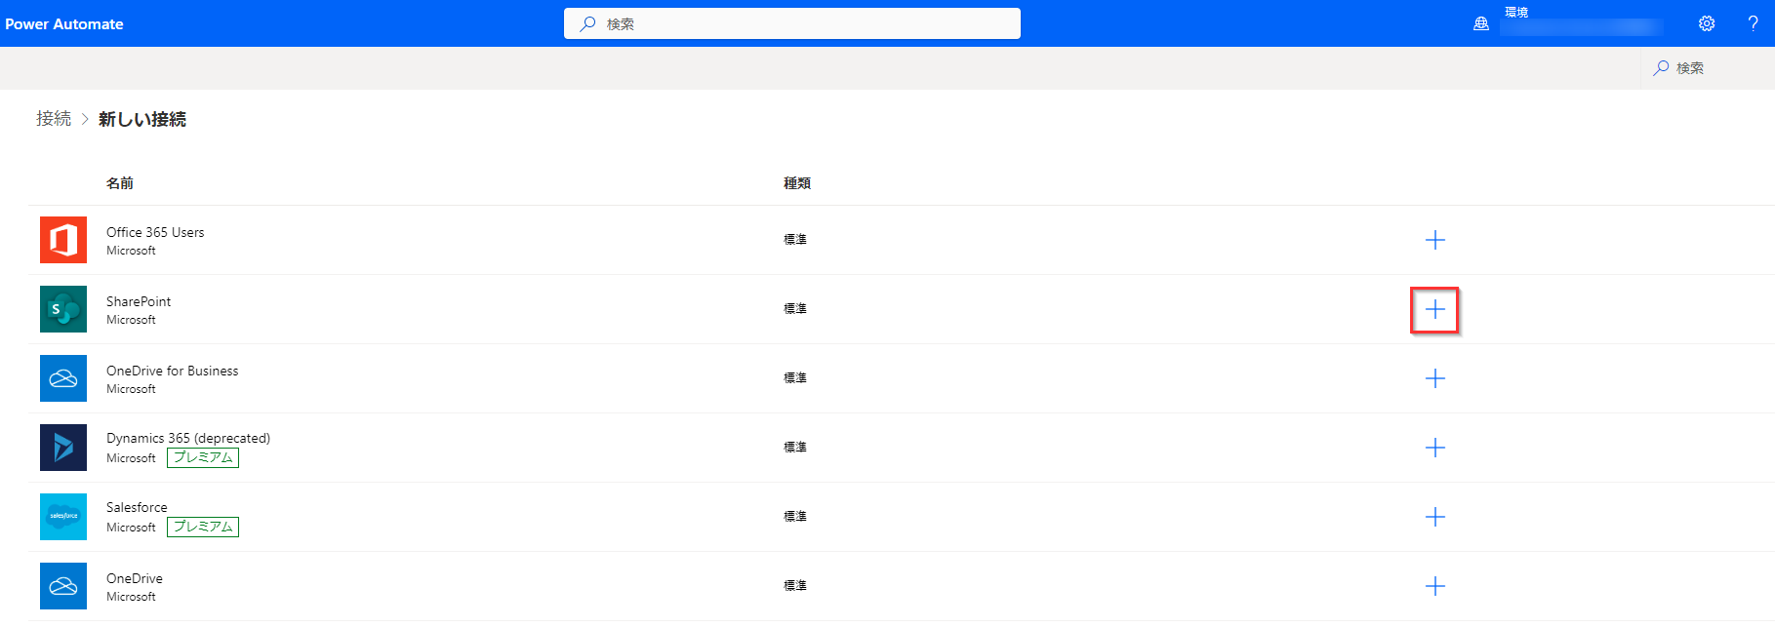Viewport: 1775px width, 627px height.
Task: Click the magnifier icon in top search box
Action: coord(587,23)
